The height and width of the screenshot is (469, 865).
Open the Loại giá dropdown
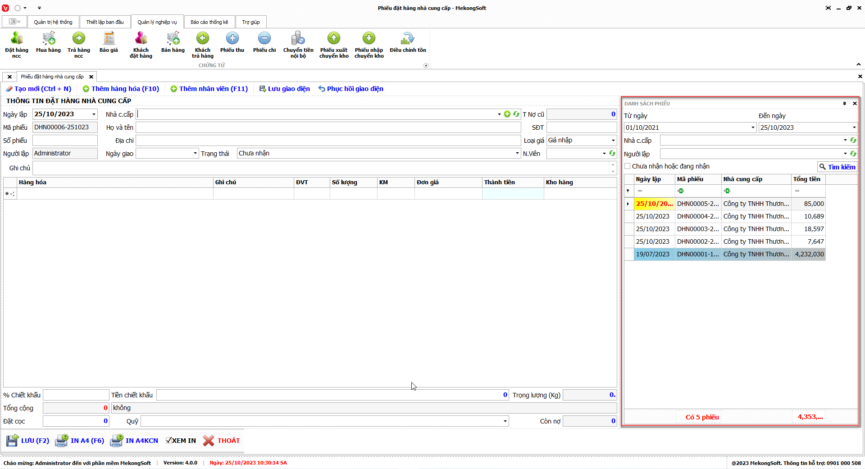(x=613, y=141)
